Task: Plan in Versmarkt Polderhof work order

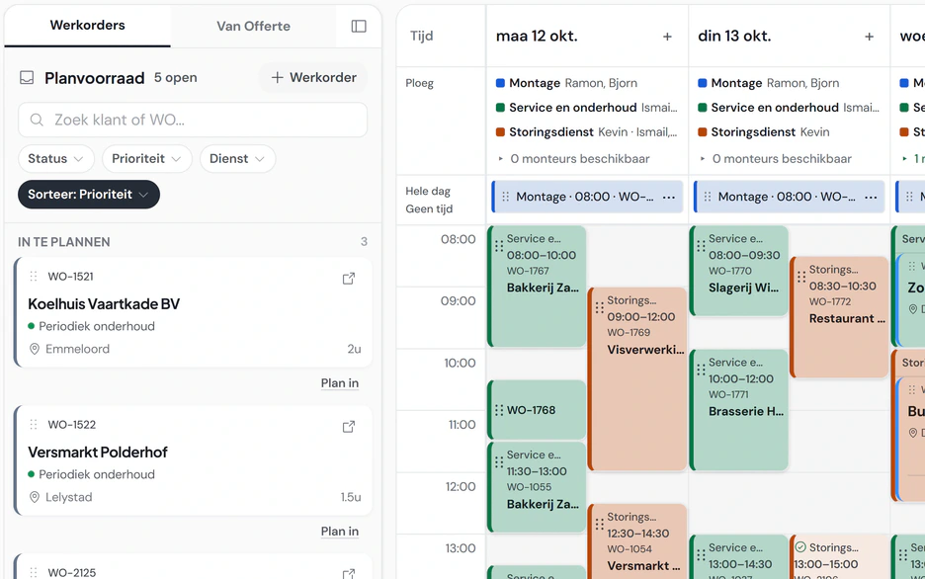Action: pos(340,532)
